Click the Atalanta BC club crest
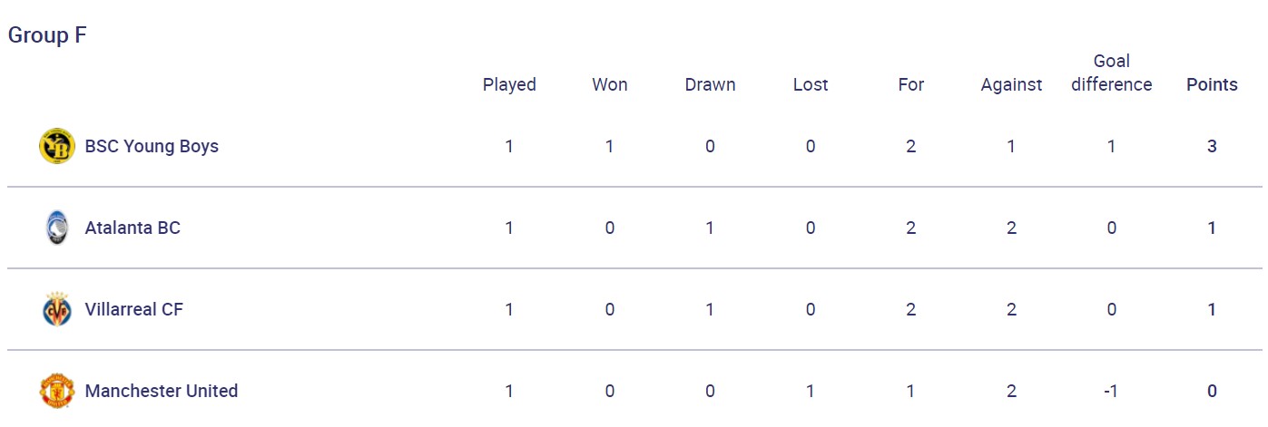The image size is (1268, 427). pyautogui.click(x=56, y=228)
